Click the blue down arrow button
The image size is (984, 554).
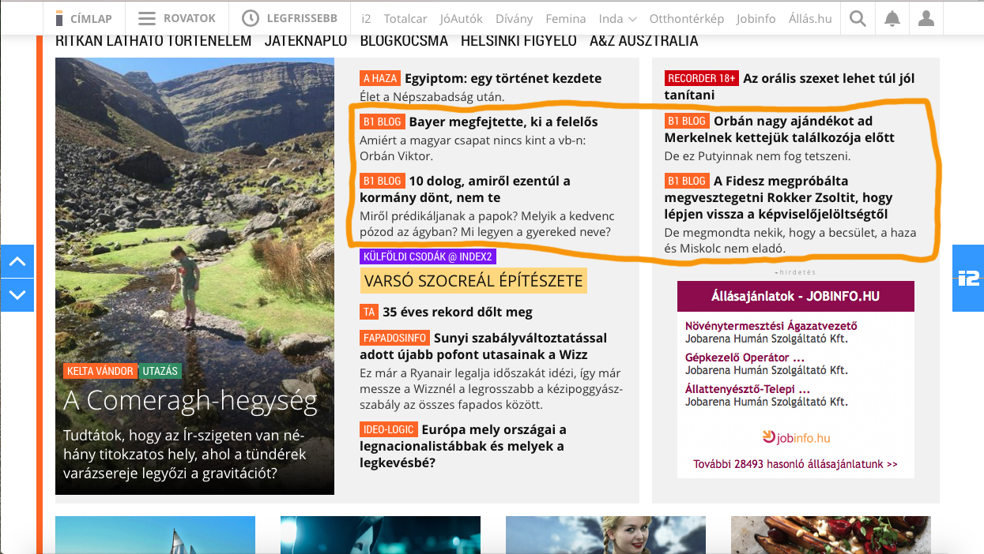17,295
